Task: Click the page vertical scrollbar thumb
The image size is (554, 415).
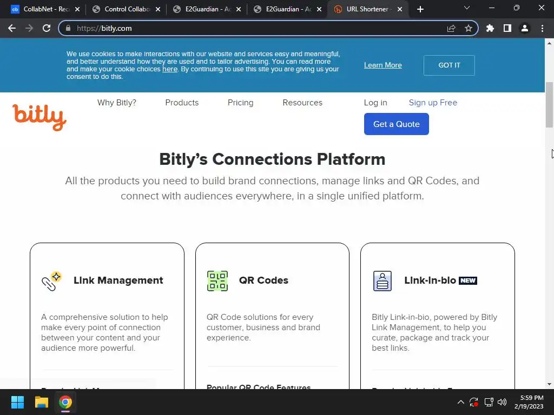Action: tap(549, 105)
